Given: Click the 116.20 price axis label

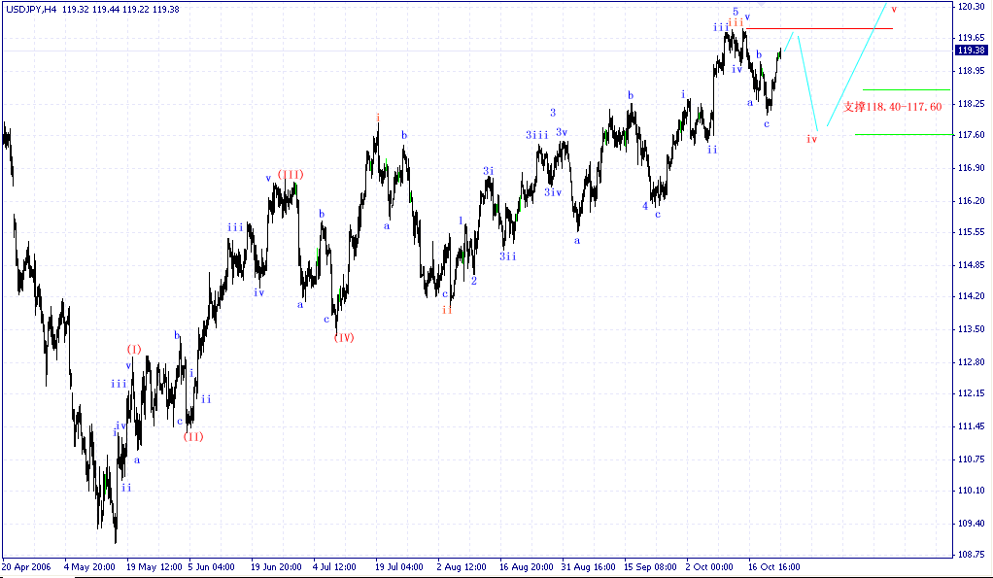Looking at the screenshot, I should (x=972, y=201).
